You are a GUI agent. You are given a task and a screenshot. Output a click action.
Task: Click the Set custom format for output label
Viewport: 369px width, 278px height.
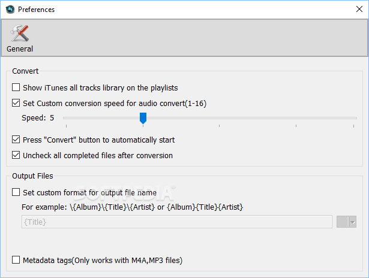89,193
